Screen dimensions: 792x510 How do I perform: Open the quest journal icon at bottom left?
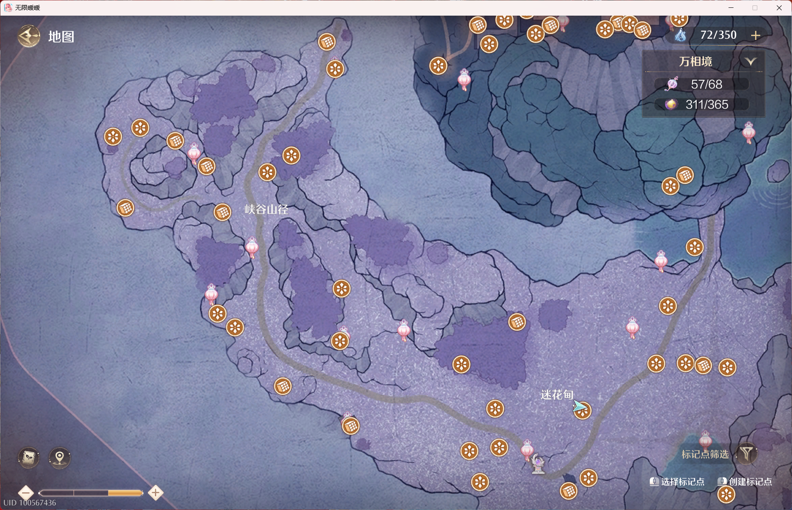coord(29,457)
